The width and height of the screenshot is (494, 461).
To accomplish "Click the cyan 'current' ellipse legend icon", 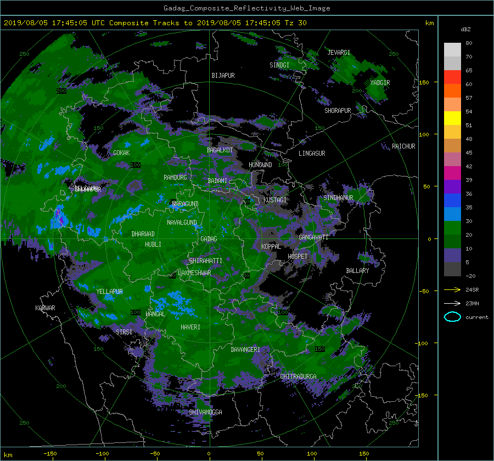I will (452, 317).
